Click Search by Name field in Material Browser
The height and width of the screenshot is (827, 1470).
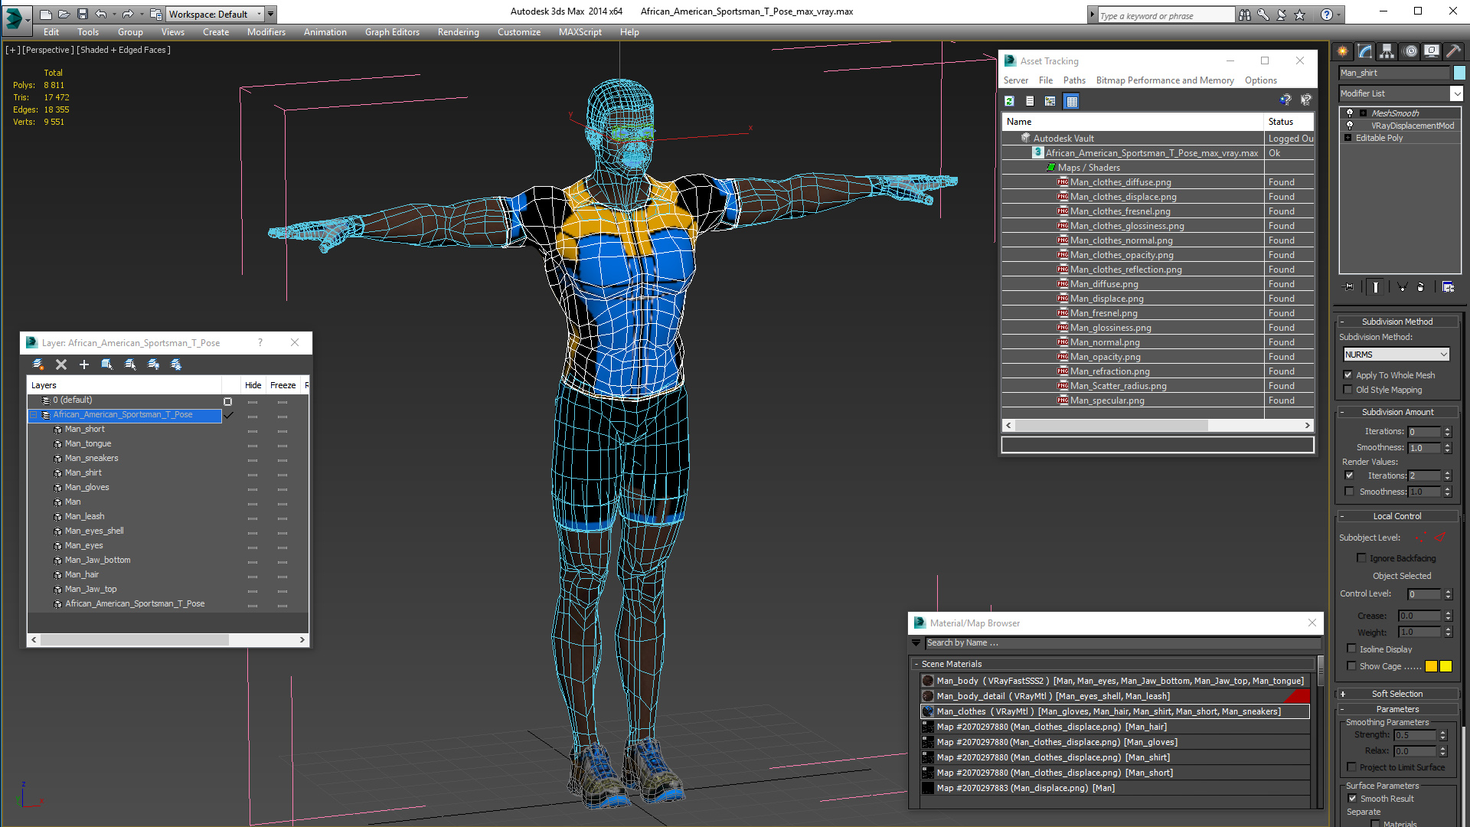1122,643
